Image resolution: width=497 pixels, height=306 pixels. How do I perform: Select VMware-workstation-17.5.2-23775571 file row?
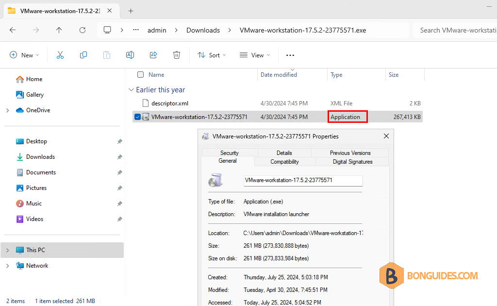pyautogui.click(x=278, y=117)
